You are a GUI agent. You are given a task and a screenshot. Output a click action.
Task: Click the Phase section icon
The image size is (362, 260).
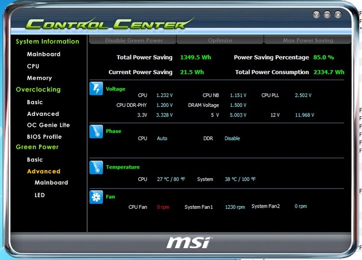(x=96, y=131)
